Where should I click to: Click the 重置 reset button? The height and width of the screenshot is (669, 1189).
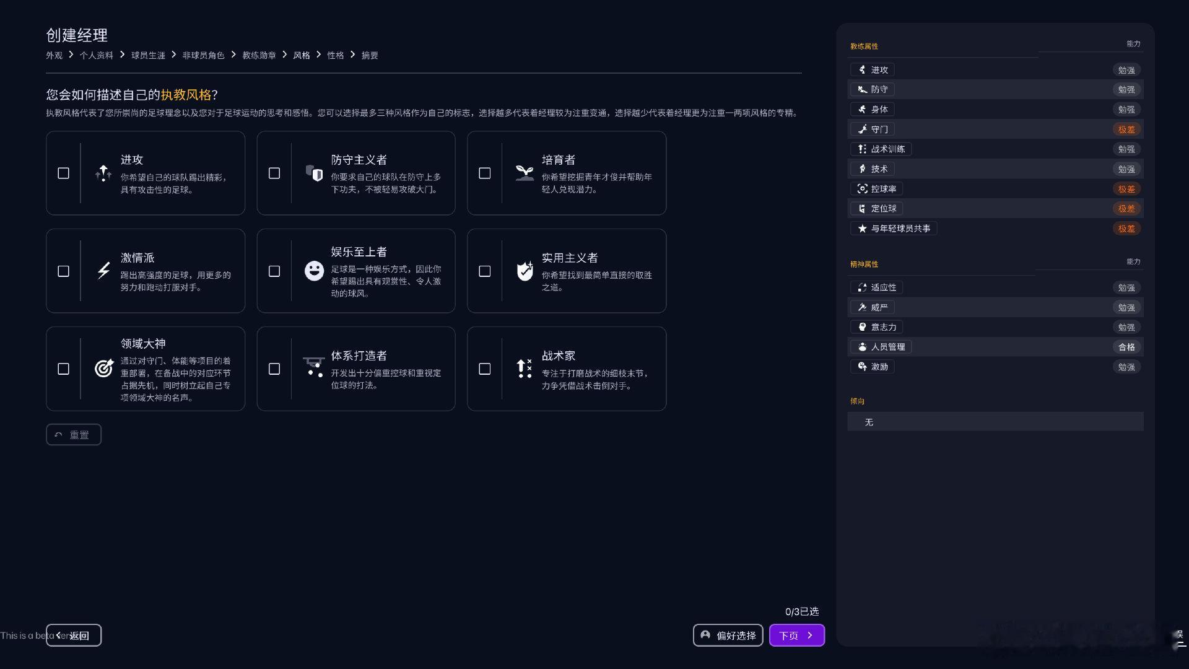tap(73, 434)
